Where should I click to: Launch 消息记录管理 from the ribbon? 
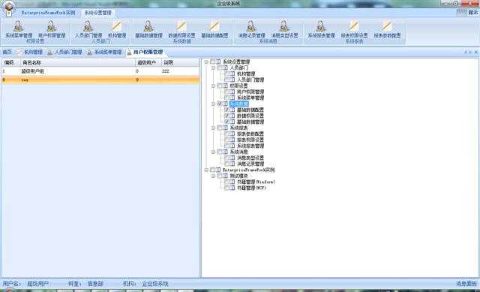252,29
